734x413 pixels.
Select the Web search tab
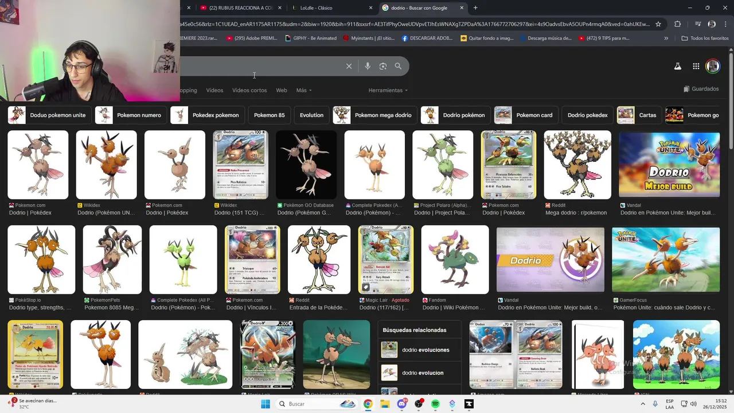282,90
